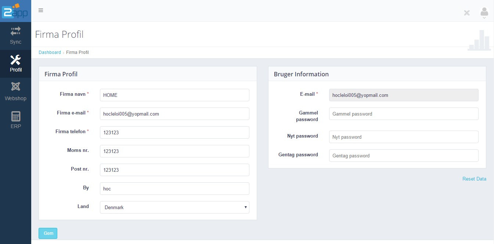Click the Reset Data link
Screen dimensions: 494x244
[x=474, y=179]
